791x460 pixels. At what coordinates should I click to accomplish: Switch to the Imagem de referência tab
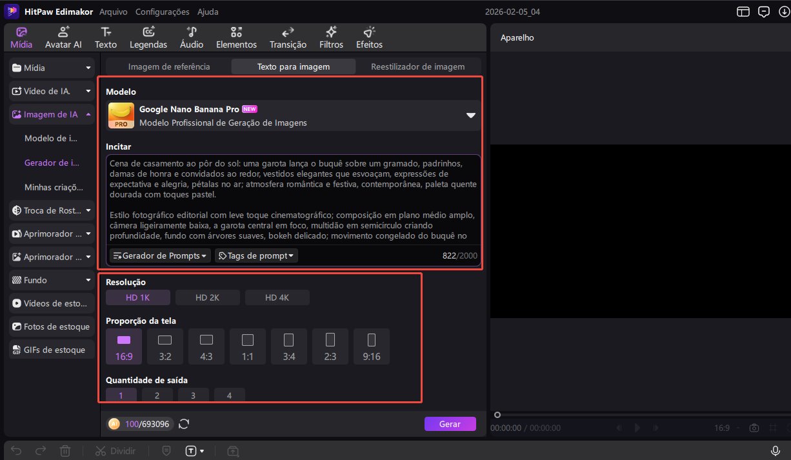169,66
